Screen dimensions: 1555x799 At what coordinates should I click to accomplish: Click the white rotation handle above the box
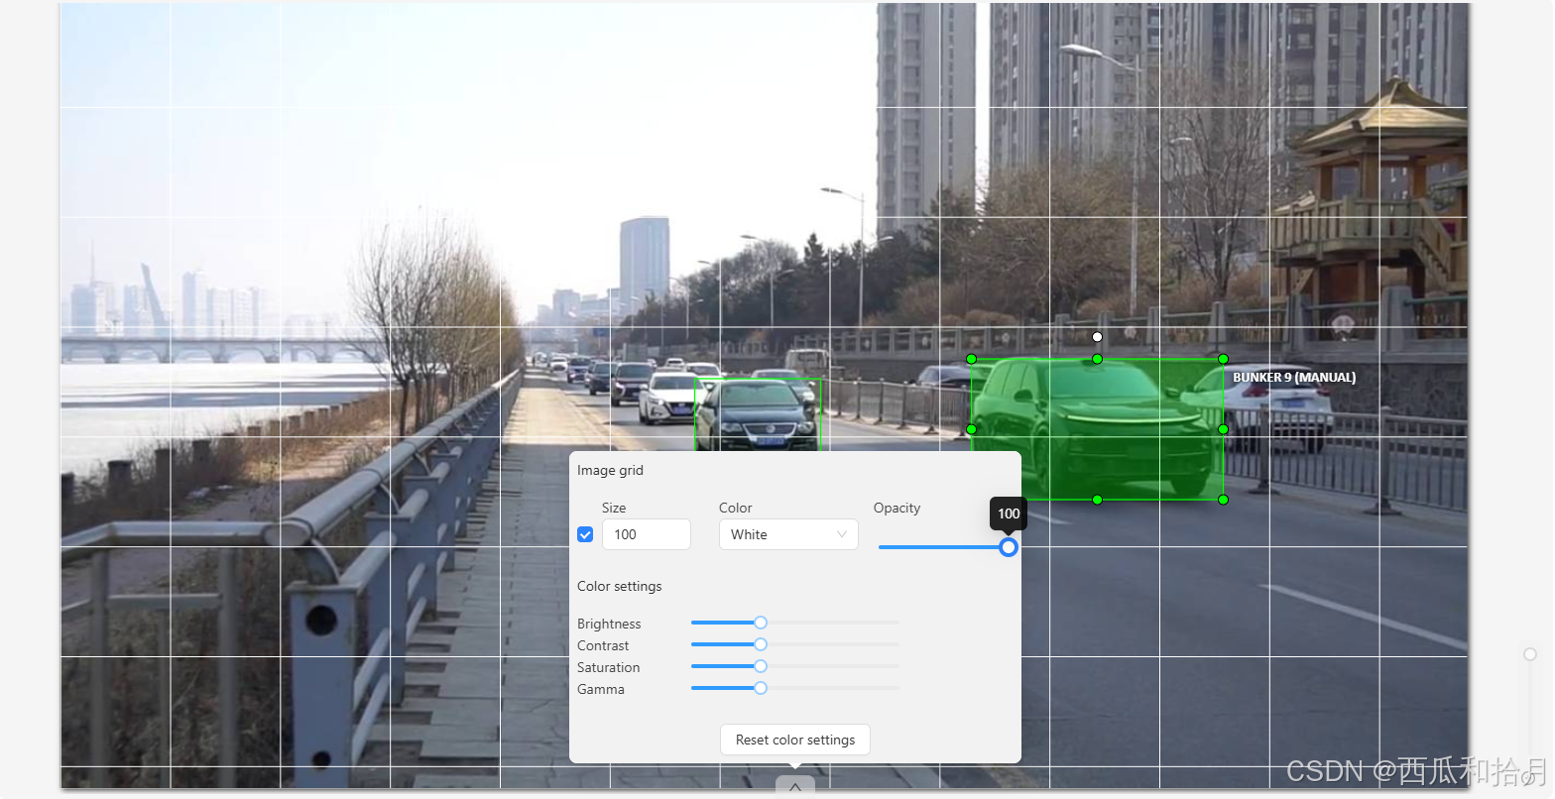pos(1097,337)
